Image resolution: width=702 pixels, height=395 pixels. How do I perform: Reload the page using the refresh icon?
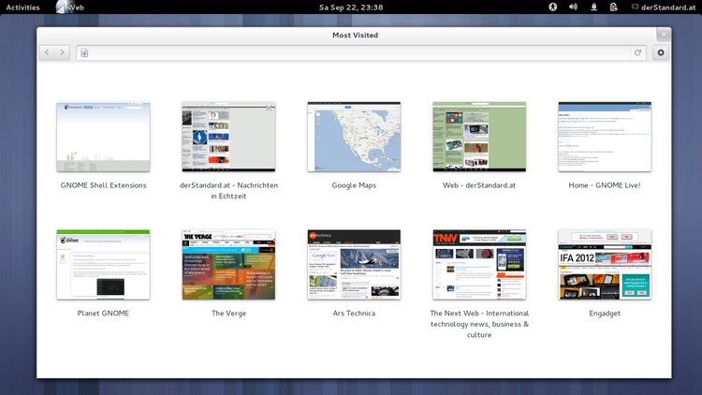(638, 52)
